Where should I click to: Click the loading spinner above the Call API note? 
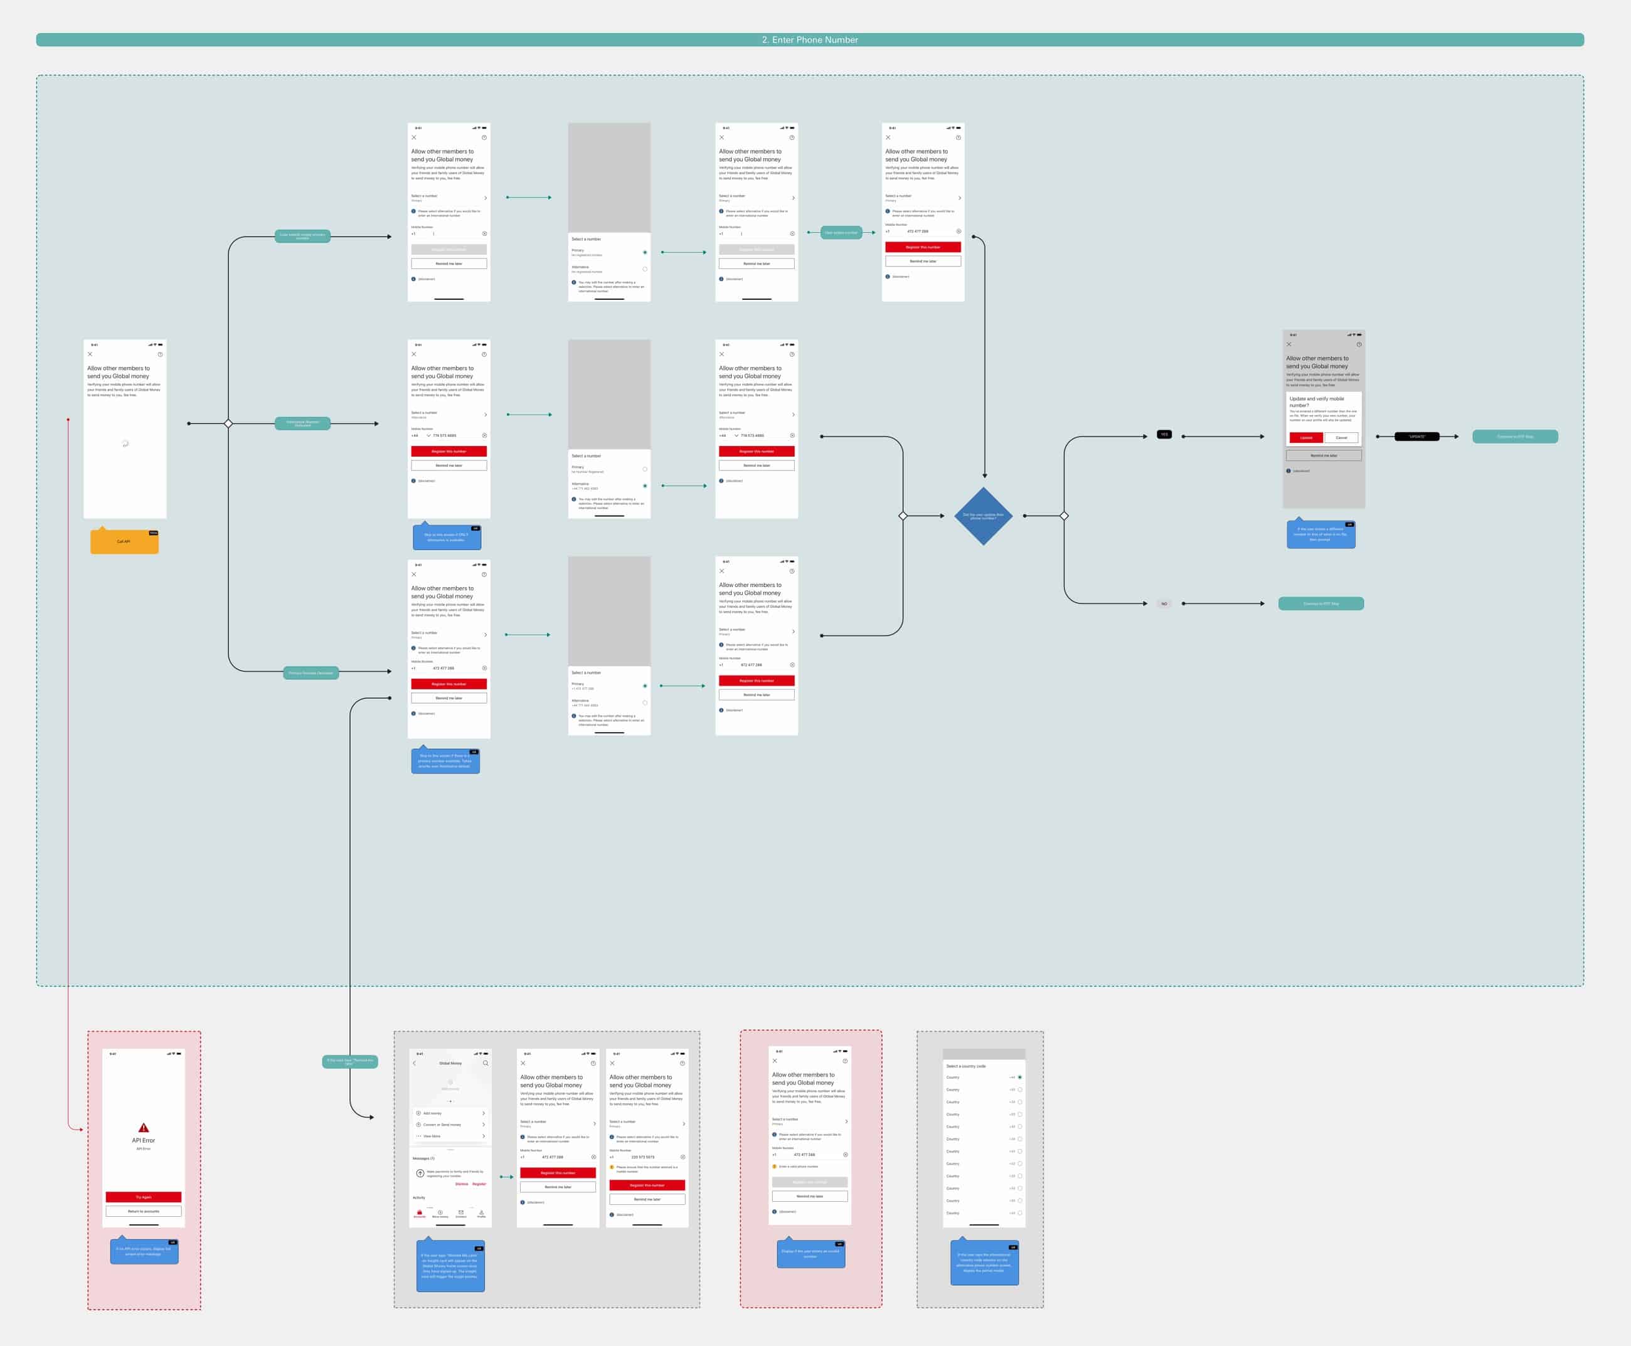click(x=125, y=443)
